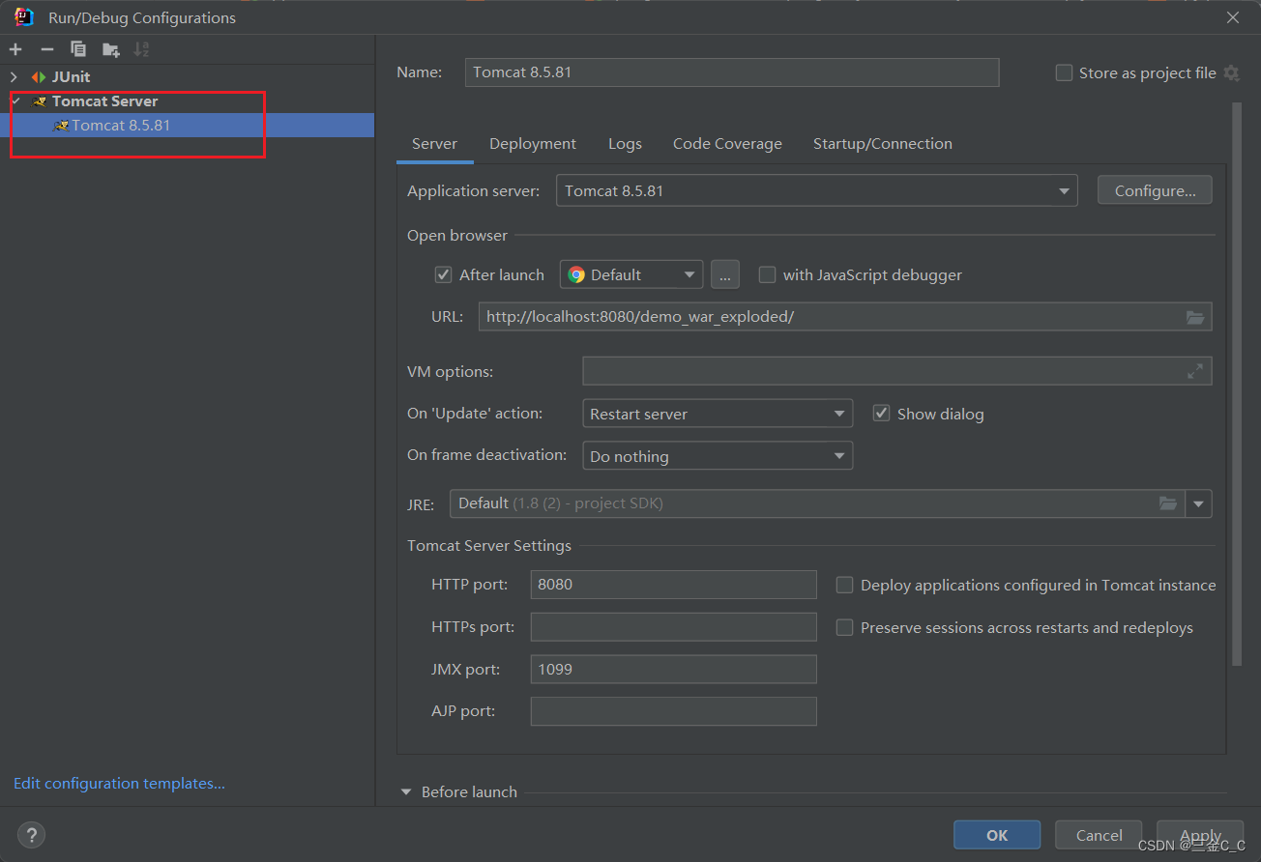Click the right panel vertical scrollbar
The width and height of the screenshot is (1261, 862).
(1236, 384)
